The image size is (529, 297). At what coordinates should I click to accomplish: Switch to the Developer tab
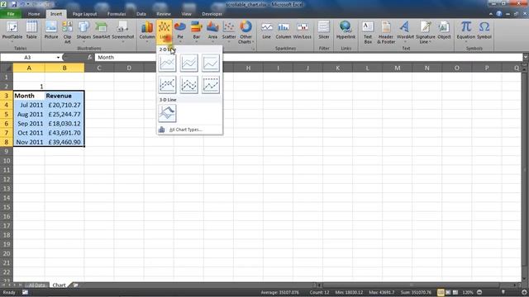click(212, 14)
